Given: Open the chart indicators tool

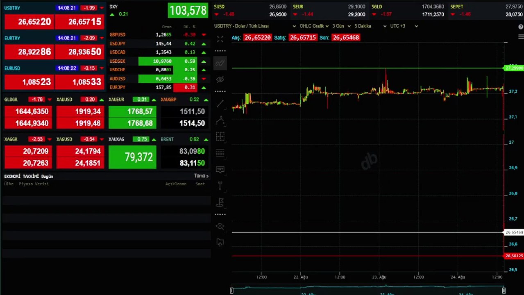Looking at the screenshot, I should (220, 63).
